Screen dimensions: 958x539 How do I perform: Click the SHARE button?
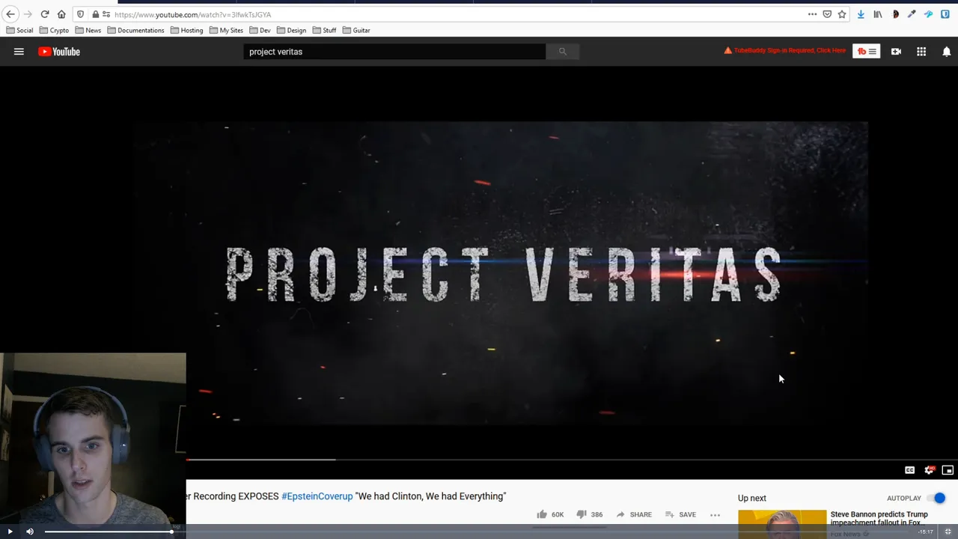tap(633, 514)
